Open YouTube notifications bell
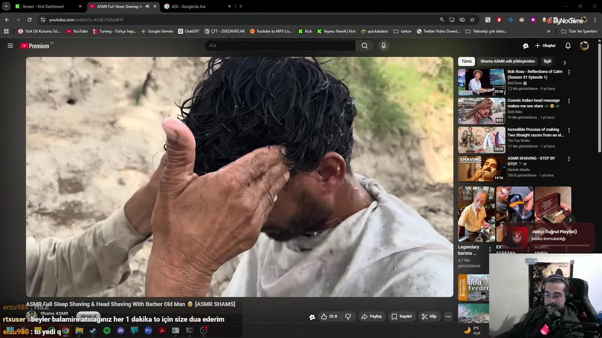 (x=568, y=46)
